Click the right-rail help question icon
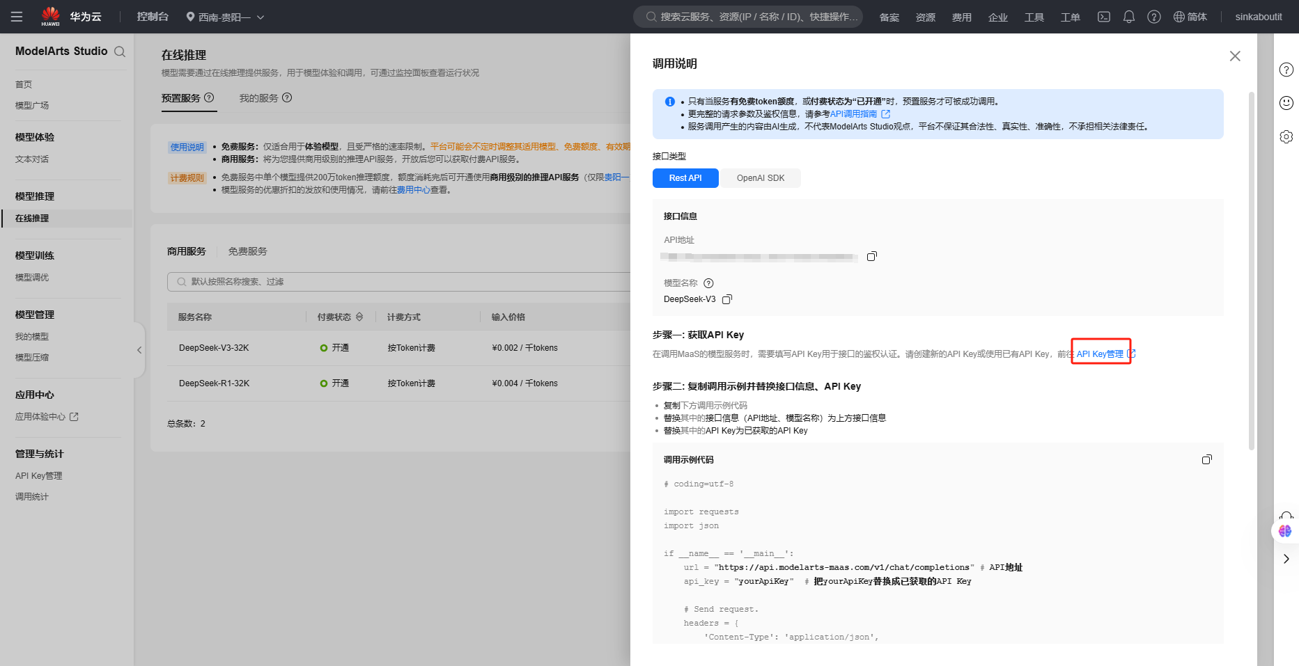The height and width of the screenshot is (666, 1299). click(x=1286, y=70)
